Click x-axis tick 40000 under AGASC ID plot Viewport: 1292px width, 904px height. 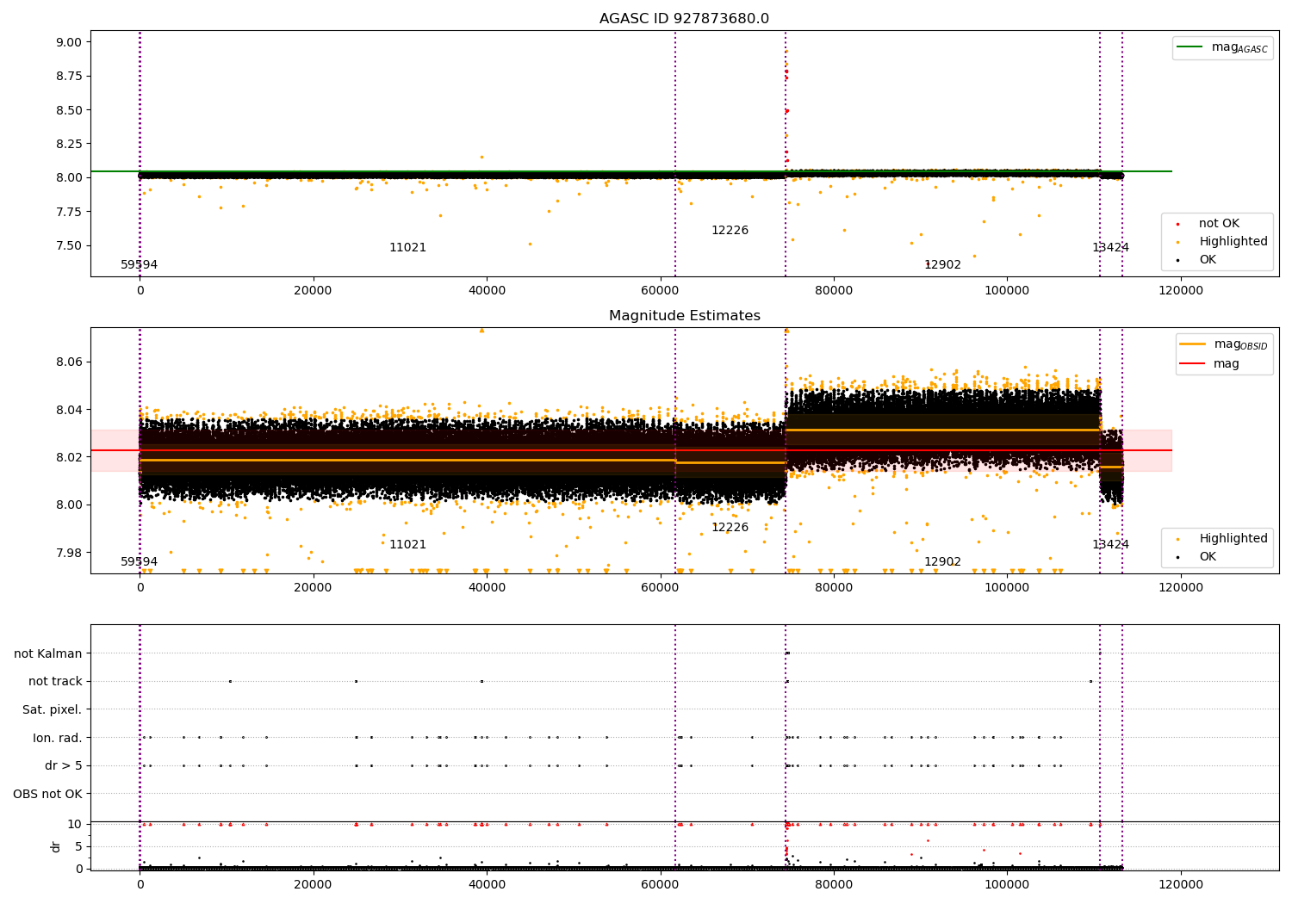pos(487,291)
